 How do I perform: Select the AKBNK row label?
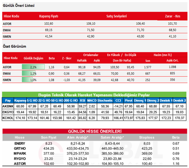point(8,106)
